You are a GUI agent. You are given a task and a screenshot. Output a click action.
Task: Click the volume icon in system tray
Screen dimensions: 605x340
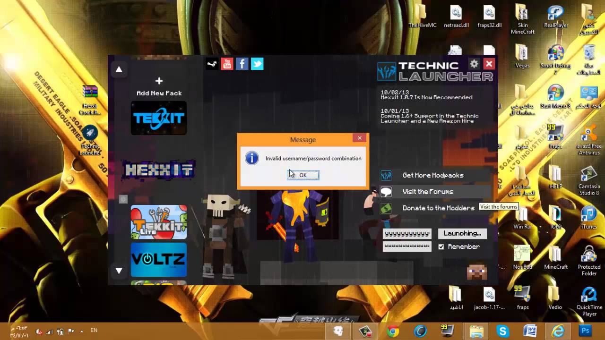pyautogui.click(x=39, y=331)
